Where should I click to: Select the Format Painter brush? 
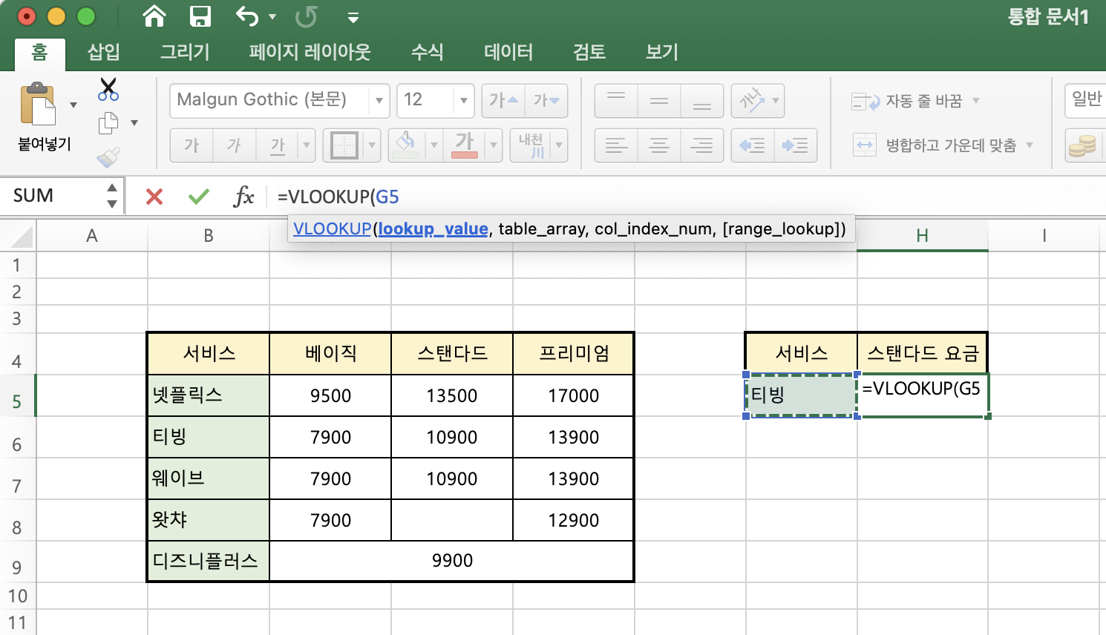pyautogui.click(x=108, y=157)
